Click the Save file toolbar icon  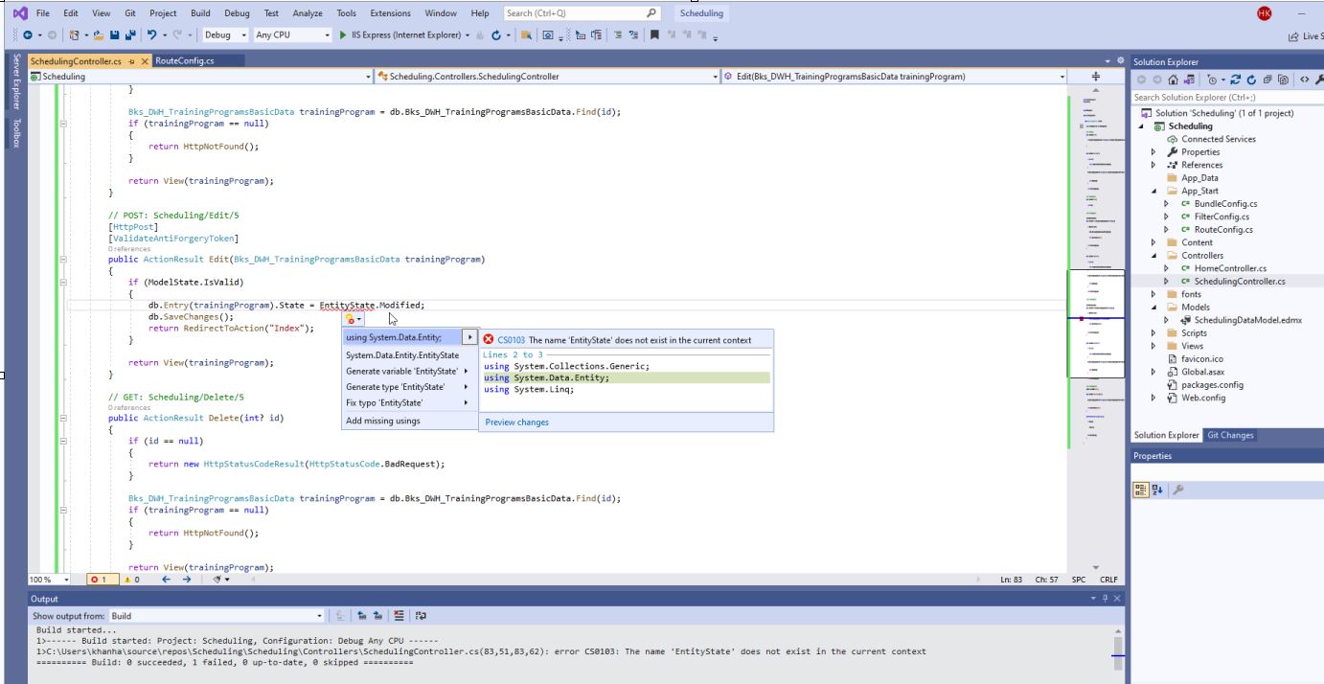pos(114,34)
